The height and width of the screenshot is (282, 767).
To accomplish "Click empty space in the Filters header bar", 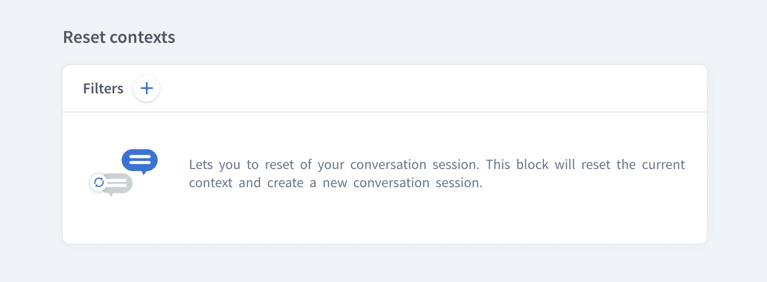I will 404,89.
